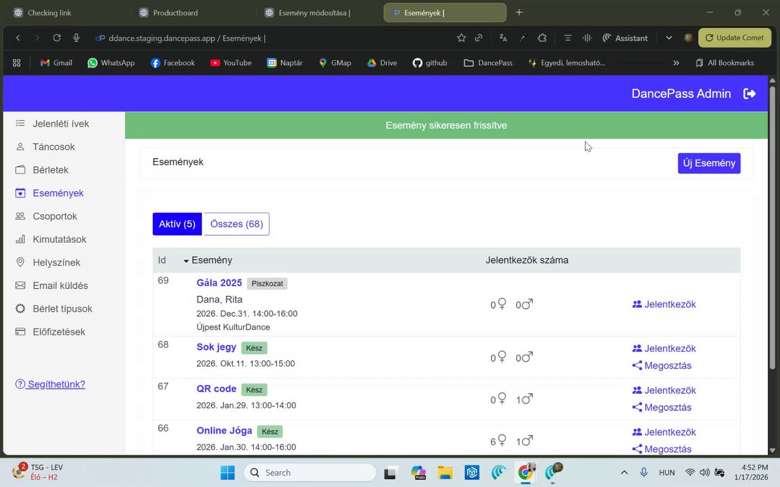Screen dimensions: 780x487
Task: Go back to the previous page
Action: pyautogui.click(x=18, y=38)
